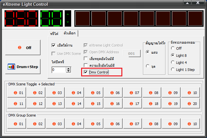
Task: Toggle DMX scene 17
Action: [x=133, y=104]
